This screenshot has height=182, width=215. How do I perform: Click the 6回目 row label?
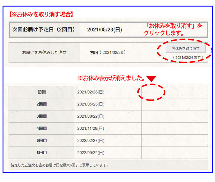(x=42, y=153)
